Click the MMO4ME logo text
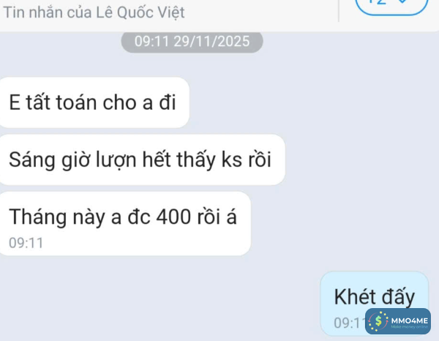The width and height of the screenshot is (439, 341). point(409,321)
